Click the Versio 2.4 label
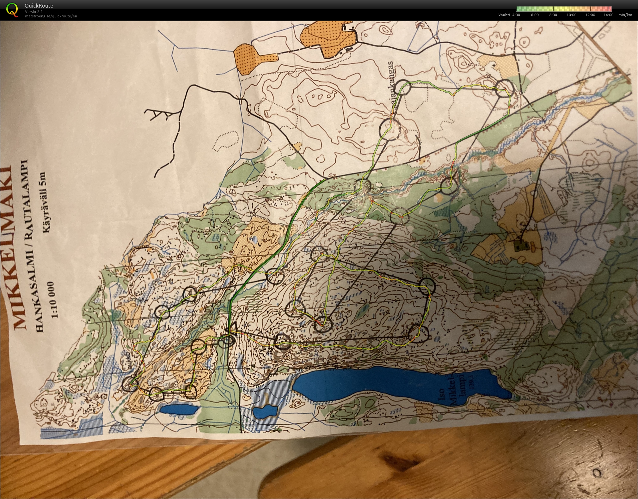 click(x=34, y=12)
